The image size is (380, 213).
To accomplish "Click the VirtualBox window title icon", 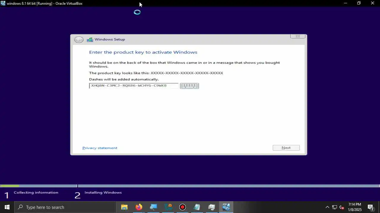I will point(3,3).
